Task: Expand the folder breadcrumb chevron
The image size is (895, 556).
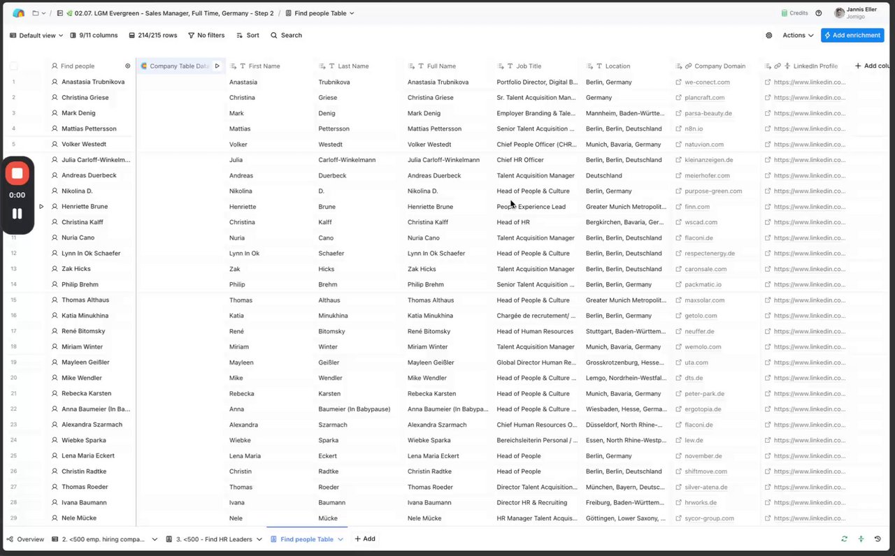Action: [x=44, y=13]
